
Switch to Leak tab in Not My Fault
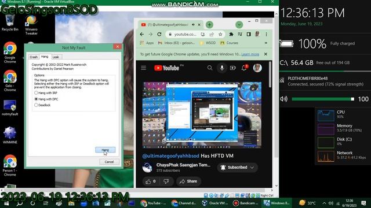point(56,57)
